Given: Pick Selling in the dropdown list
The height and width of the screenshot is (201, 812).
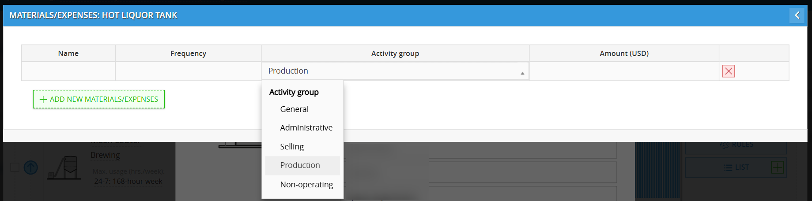Looking at the screenshot, I should click(x=292, y=147).
